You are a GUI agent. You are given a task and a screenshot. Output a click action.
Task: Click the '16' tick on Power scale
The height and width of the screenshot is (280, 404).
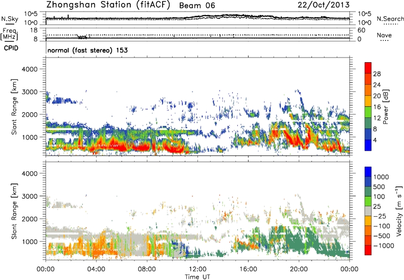[377, 107]
